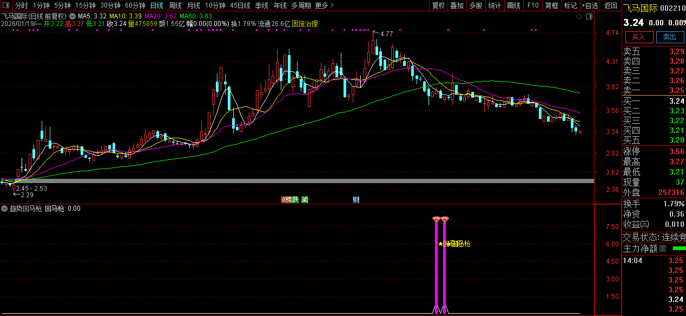This screenshot has width=686, height=316.
Task: Click the green 主力净额 indicator bar
Action: tap(678, 248)
